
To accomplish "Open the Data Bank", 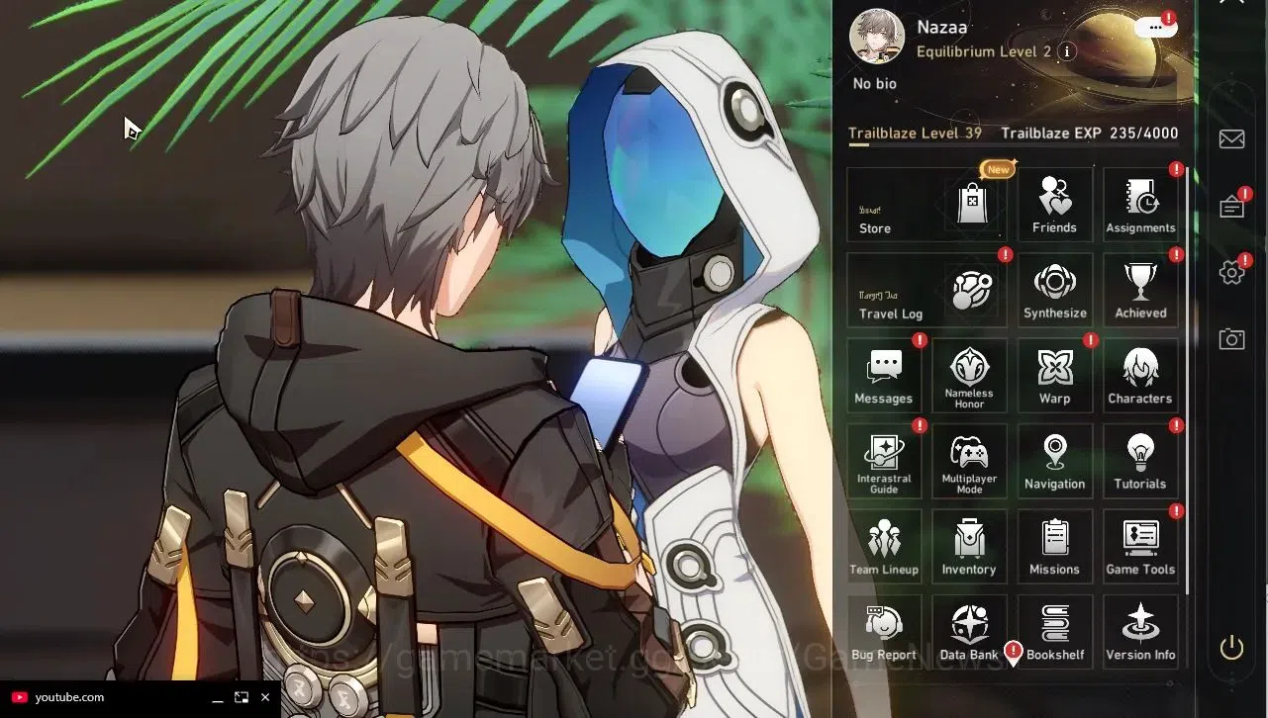I will tap(969, 632).
